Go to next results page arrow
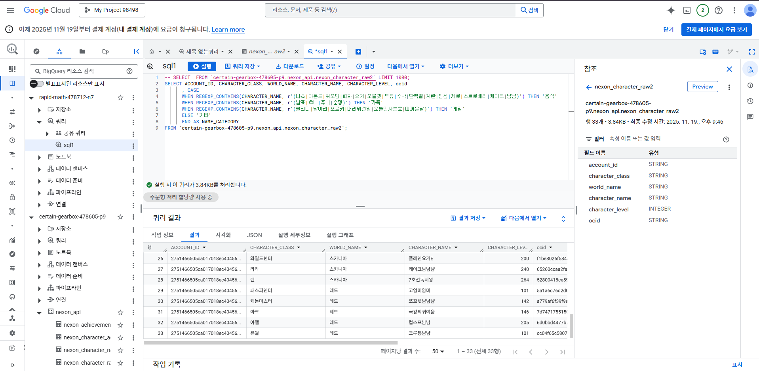 [x=547, y=352]
